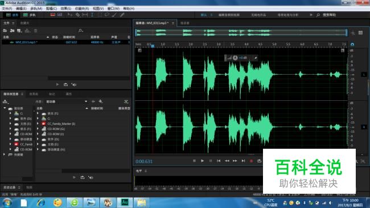Select the Lasso Selection tool
The width and height of the screenshot is (370, 208).
tap(107, 15)
